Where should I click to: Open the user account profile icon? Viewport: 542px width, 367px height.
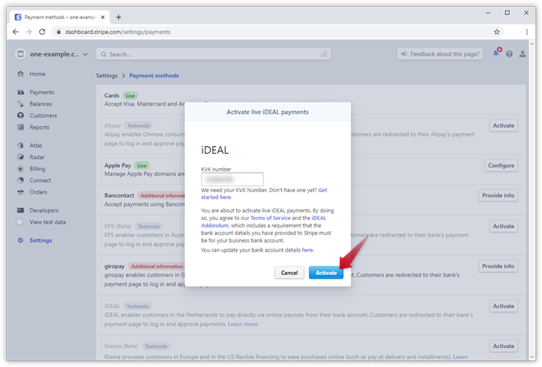[x=523, y=54]
